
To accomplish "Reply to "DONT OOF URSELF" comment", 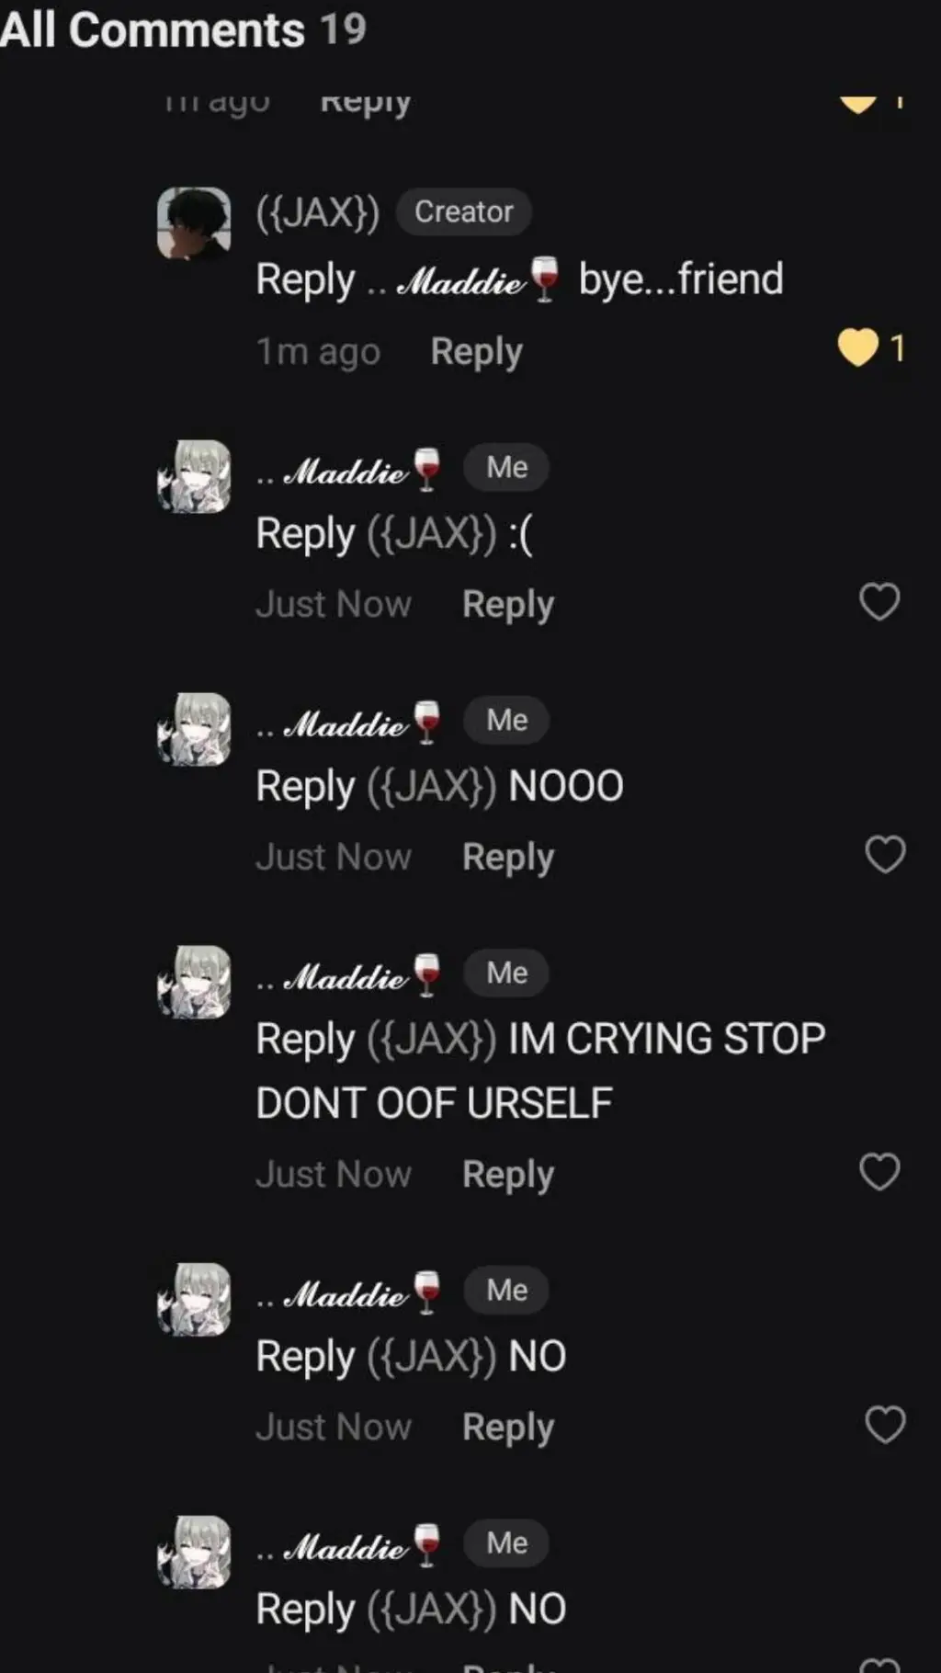I will pyautogui.click(x=508, y=1175).
